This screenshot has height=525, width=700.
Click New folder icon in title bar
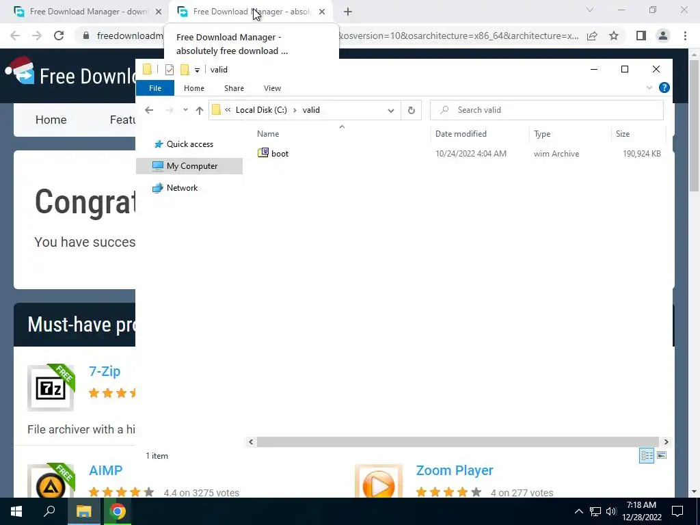[x=185, y=70]
